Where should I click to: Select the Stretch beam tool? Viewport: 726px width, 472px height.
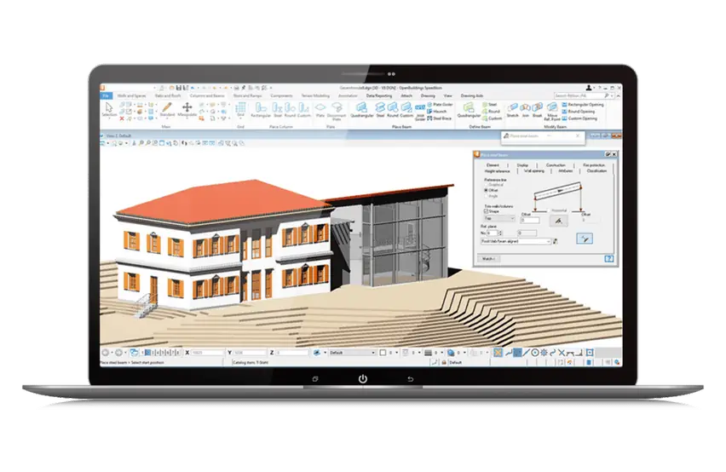(x=513, y=110)
